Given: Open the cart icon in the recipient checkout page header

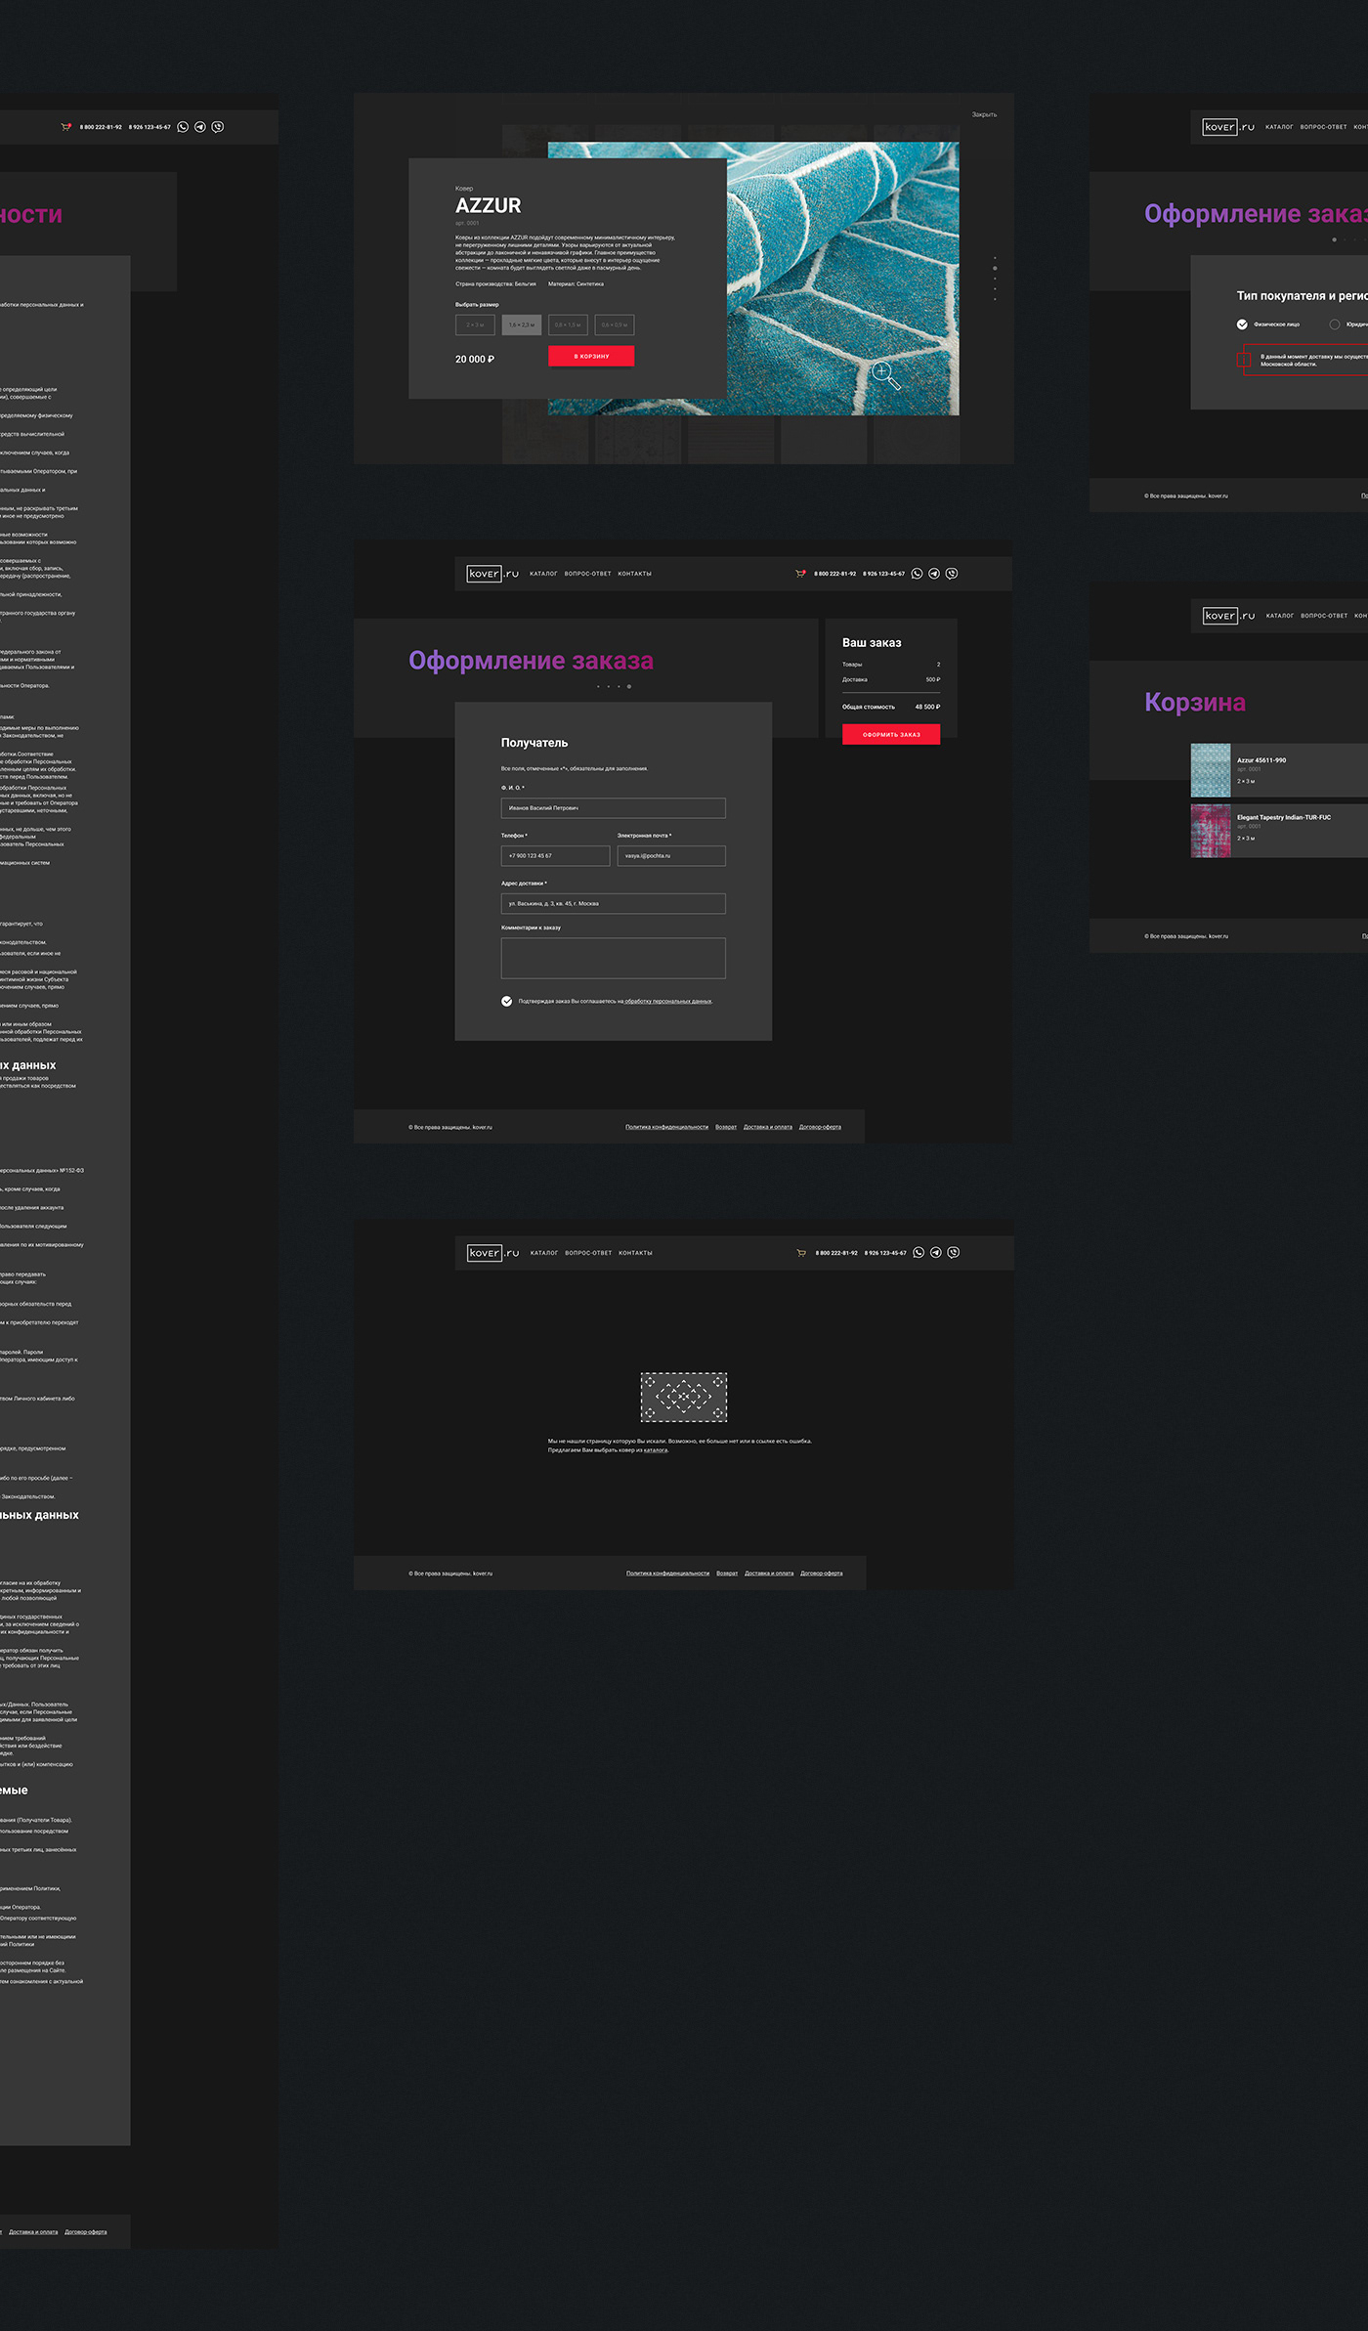Looking at the screenshot, I should (800, 574).
